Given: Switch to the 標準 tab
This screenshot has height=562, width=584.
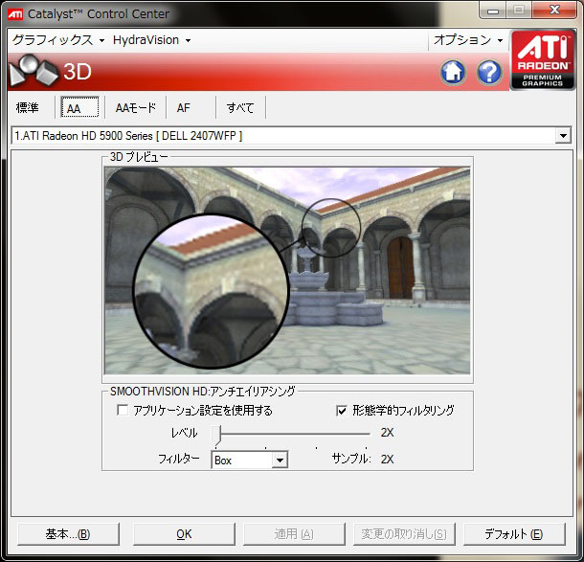Looking at the screenshot, I should tap(28, 108).
